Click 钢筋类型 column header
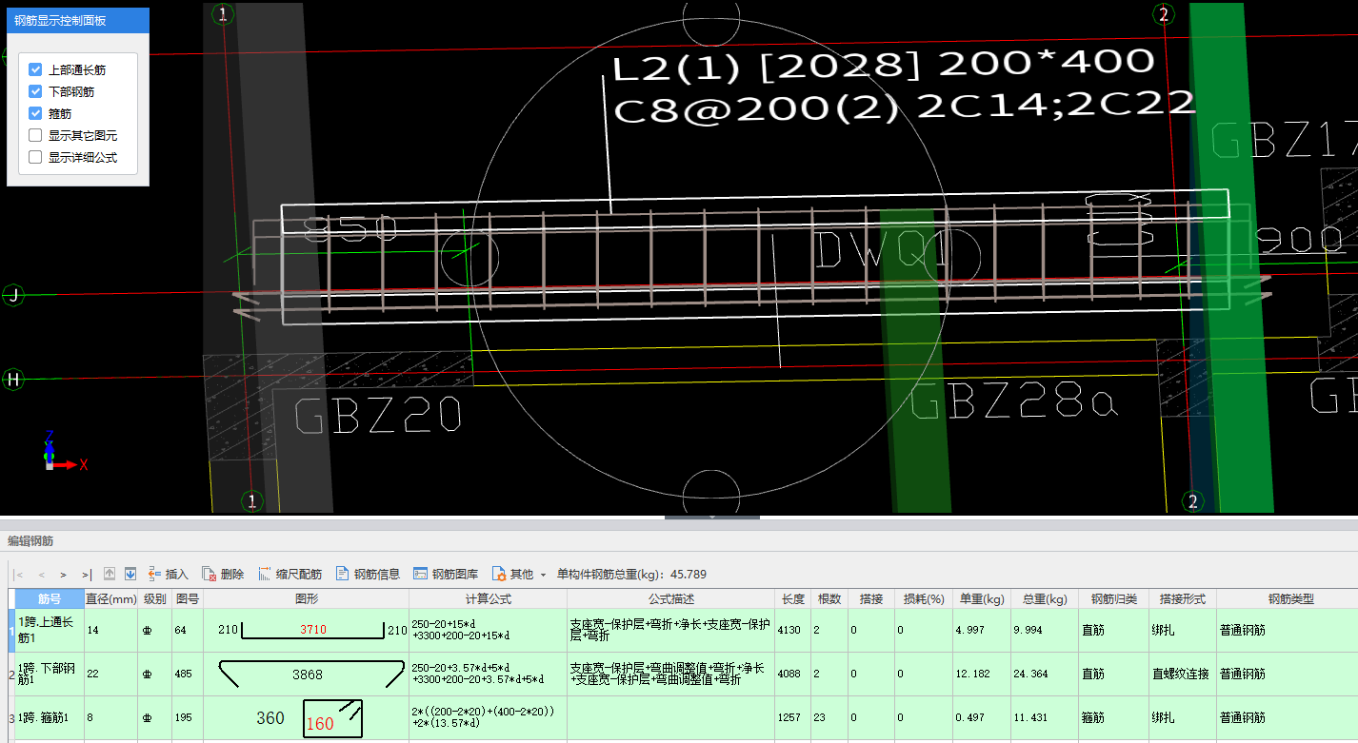 [1290, 598]
